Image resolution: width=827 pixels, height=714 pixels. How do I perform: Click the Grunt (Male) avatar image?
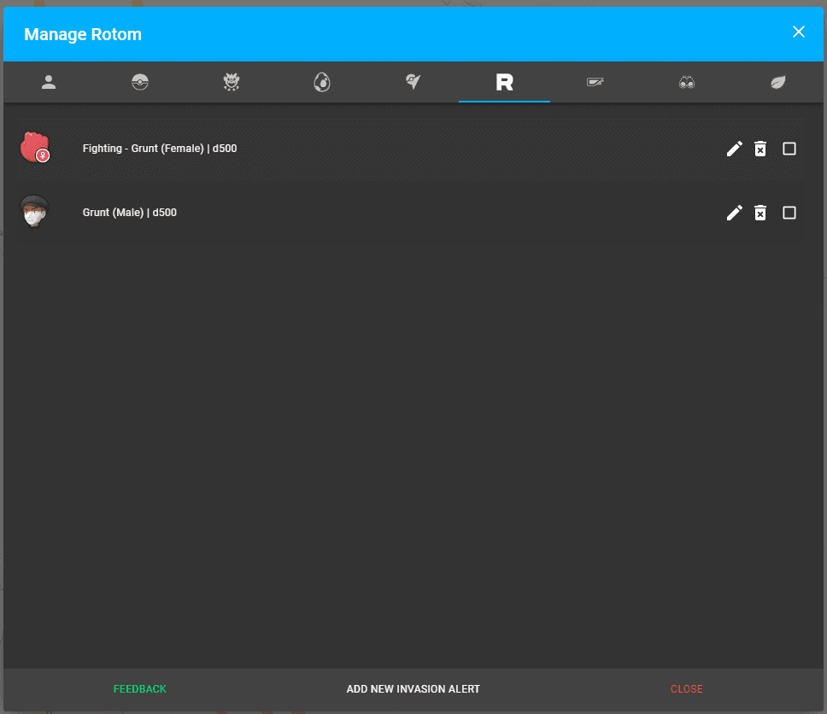(35, 212)
